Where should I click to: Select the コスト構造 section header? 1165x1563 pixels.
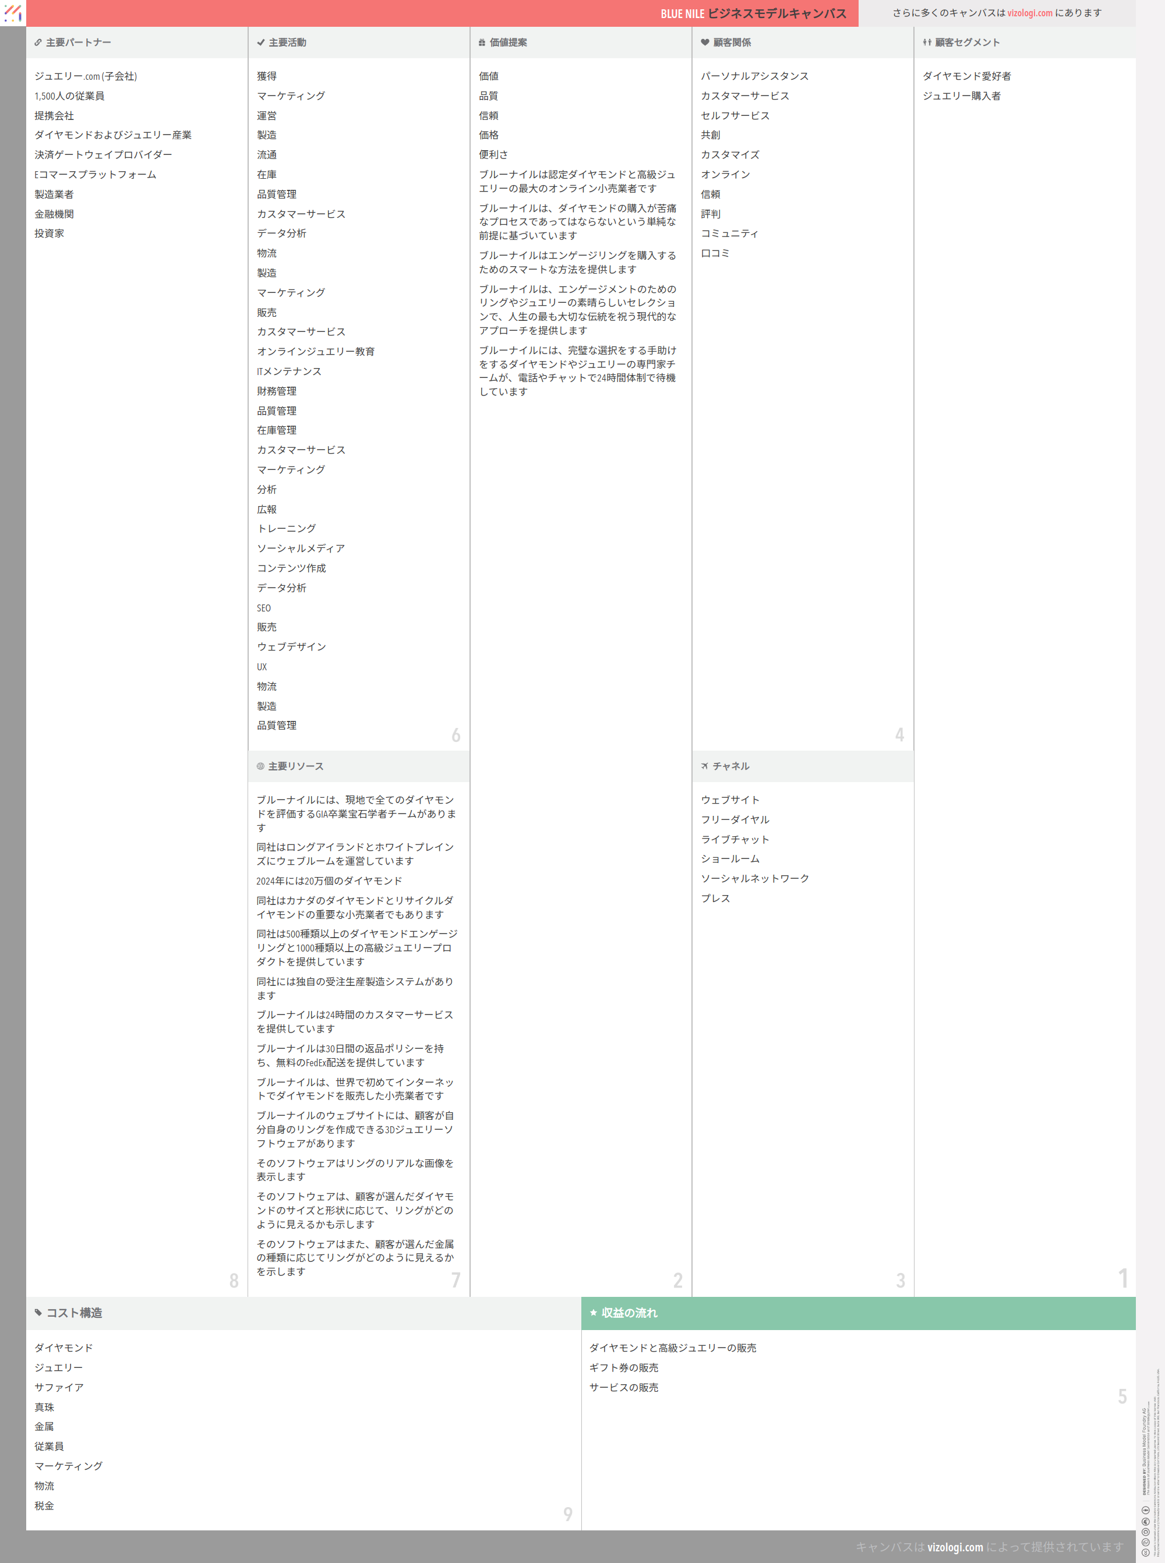coord(74,1313)
